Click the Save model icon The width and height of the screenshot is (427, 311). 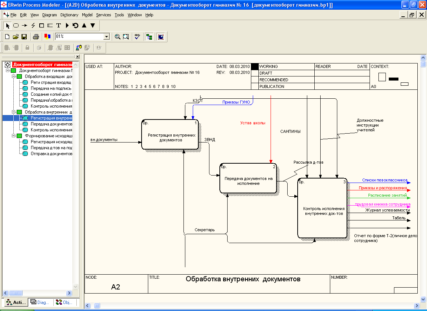coord(24,37)
